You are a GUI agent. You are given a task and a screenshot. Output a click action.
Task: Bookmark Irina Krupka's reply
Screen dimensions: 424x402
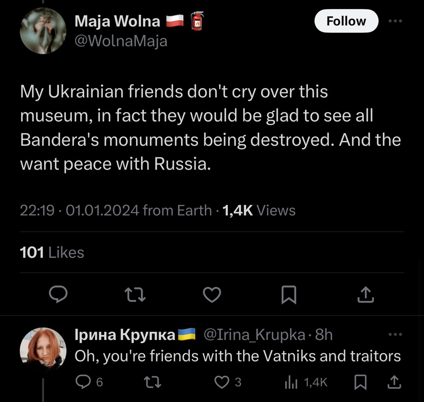pos(361,382)
